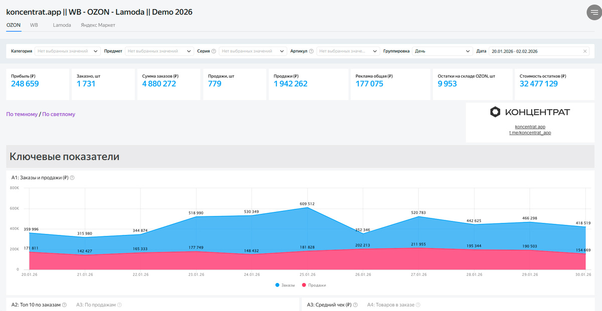Click help icon next to Артикул filter

[x=311, y=51]
